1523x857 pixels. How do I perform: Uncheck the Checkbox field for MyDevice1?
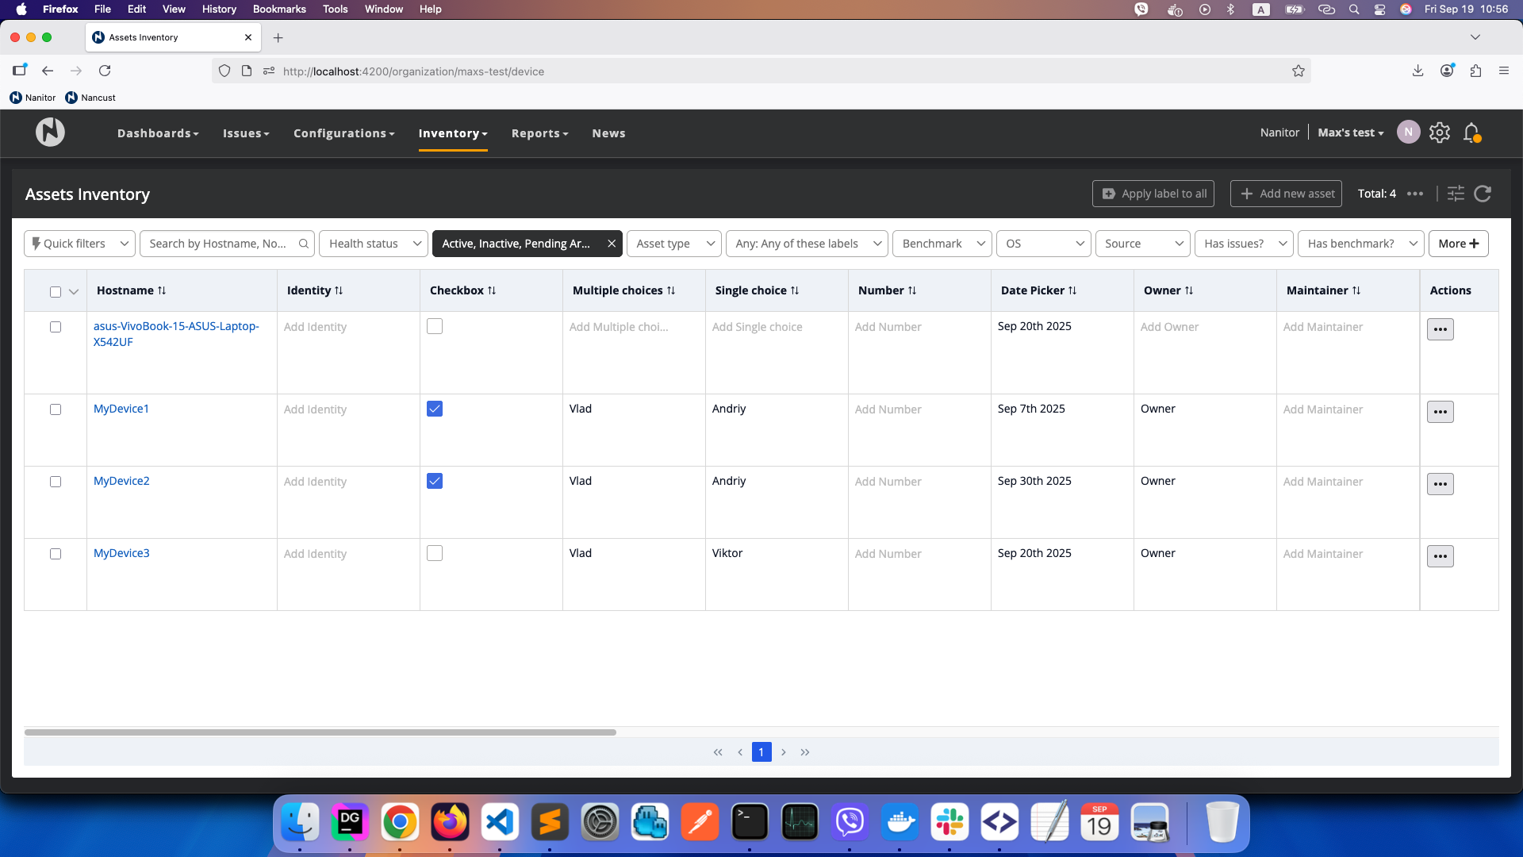(x=435, y=409)
